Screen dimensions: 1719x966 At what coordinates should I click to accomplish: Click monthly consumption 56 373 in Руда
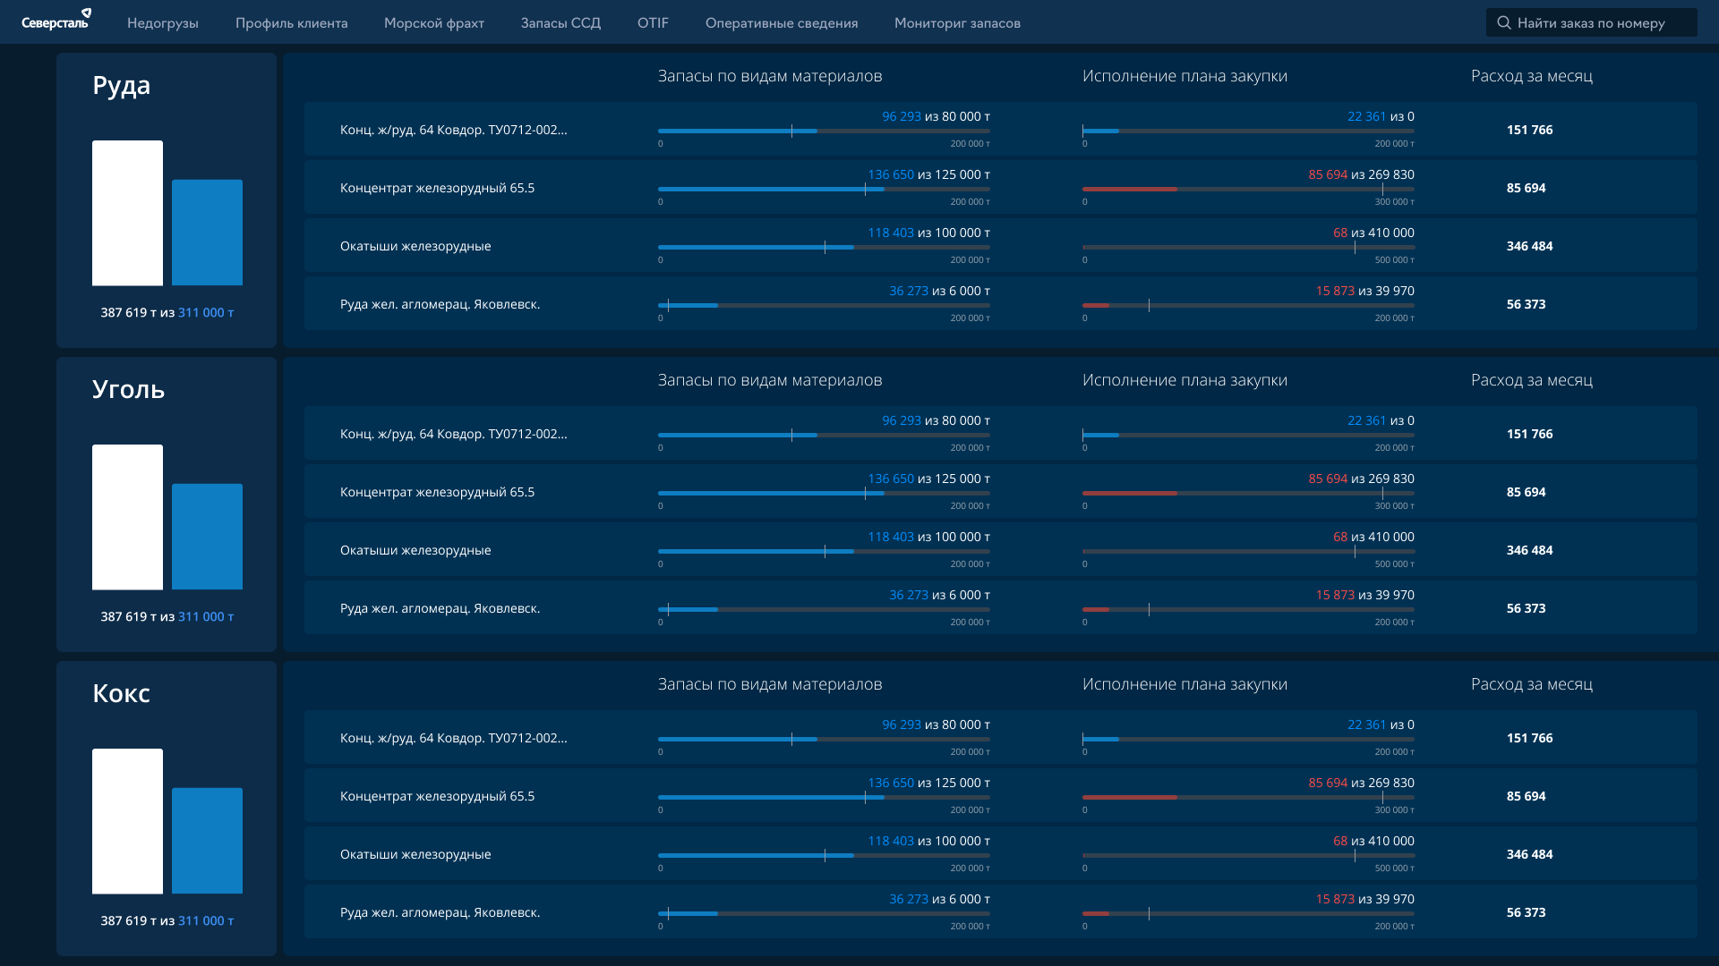[x=1527, y=305]
